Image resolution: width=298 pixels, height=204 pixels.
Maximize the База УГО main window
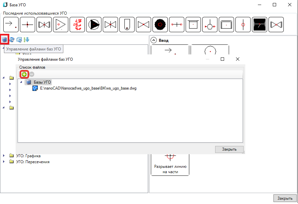coord(274,5)
